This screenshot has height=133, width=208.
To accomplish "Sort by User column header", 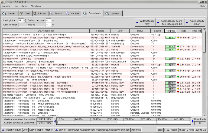I will click(120, 31).
